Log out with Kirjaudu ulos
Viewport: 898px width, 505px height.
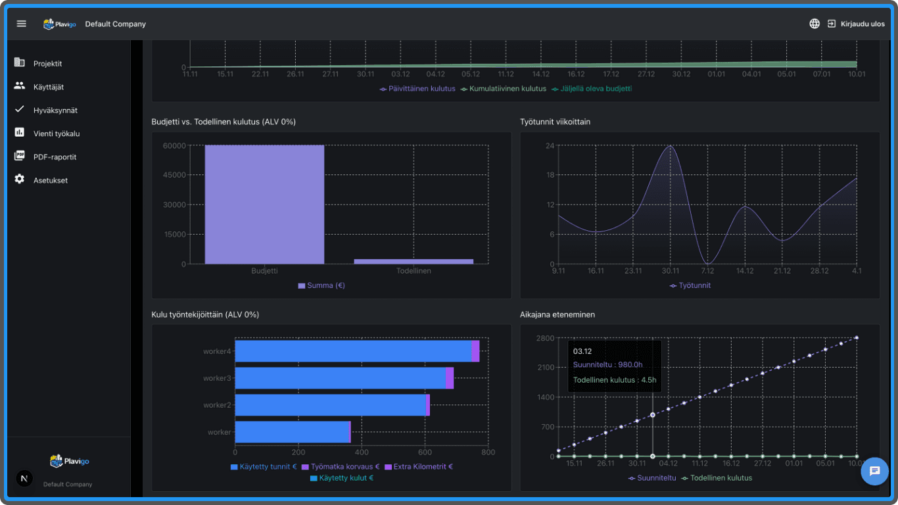coord(857,24)
